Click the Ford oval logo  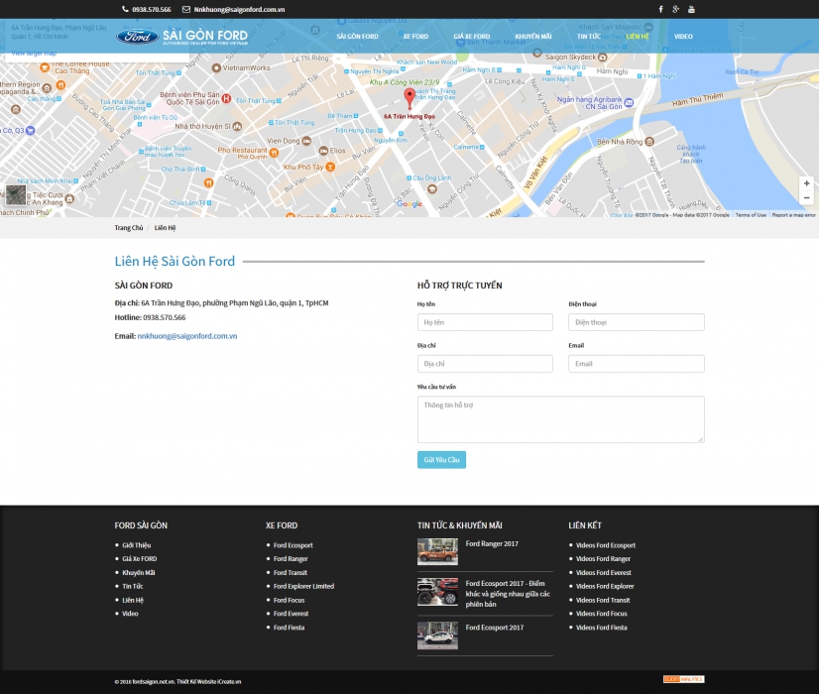click(x=138, y=37)
